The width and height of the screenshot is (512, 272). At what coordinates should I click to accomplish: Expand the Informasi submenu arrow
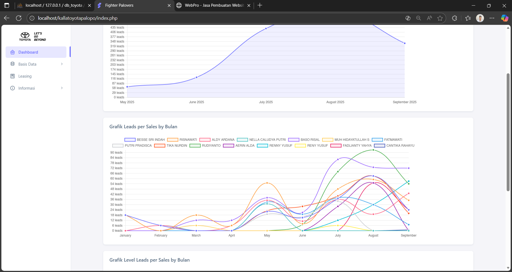click(62, 88)
